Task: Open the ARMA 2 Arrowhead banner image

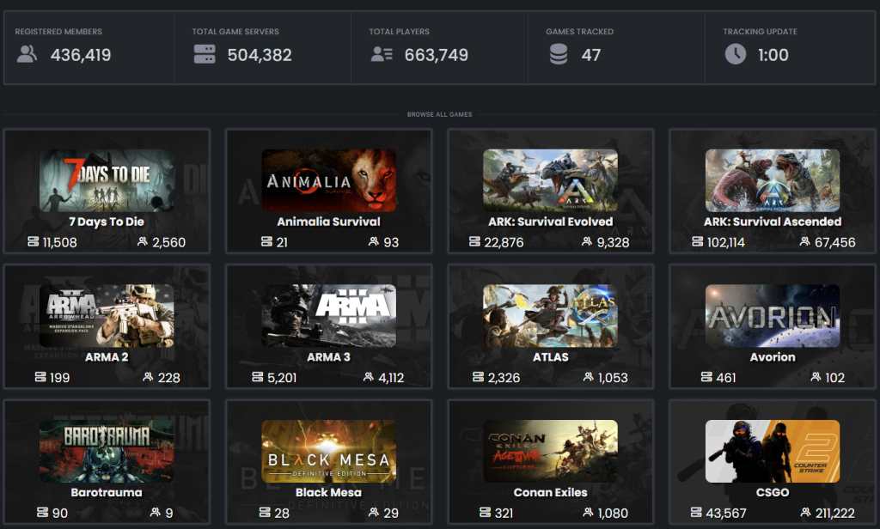Action: [107, 315]
